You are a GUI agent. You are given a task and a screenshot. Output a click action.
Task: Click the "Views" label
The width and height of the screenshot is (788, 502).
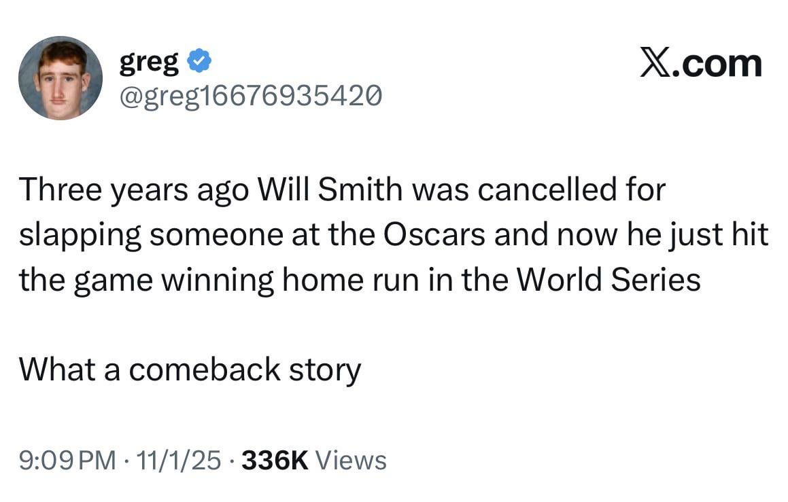352,461
